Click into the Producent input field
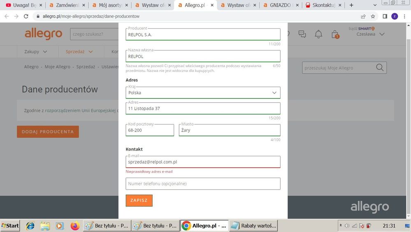 coord(203,34)
